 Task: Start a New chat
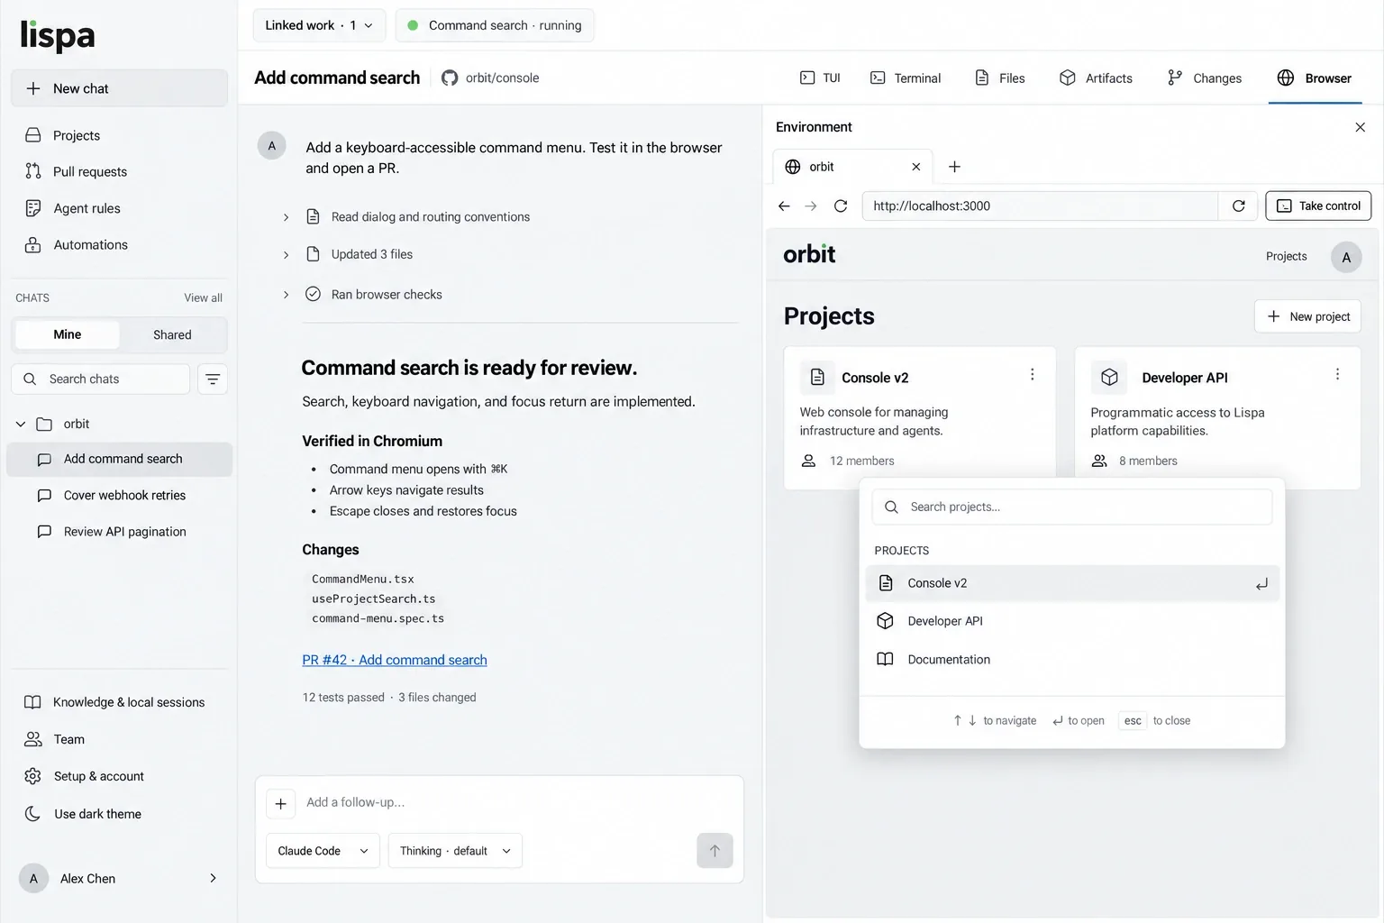click(119, 88)
